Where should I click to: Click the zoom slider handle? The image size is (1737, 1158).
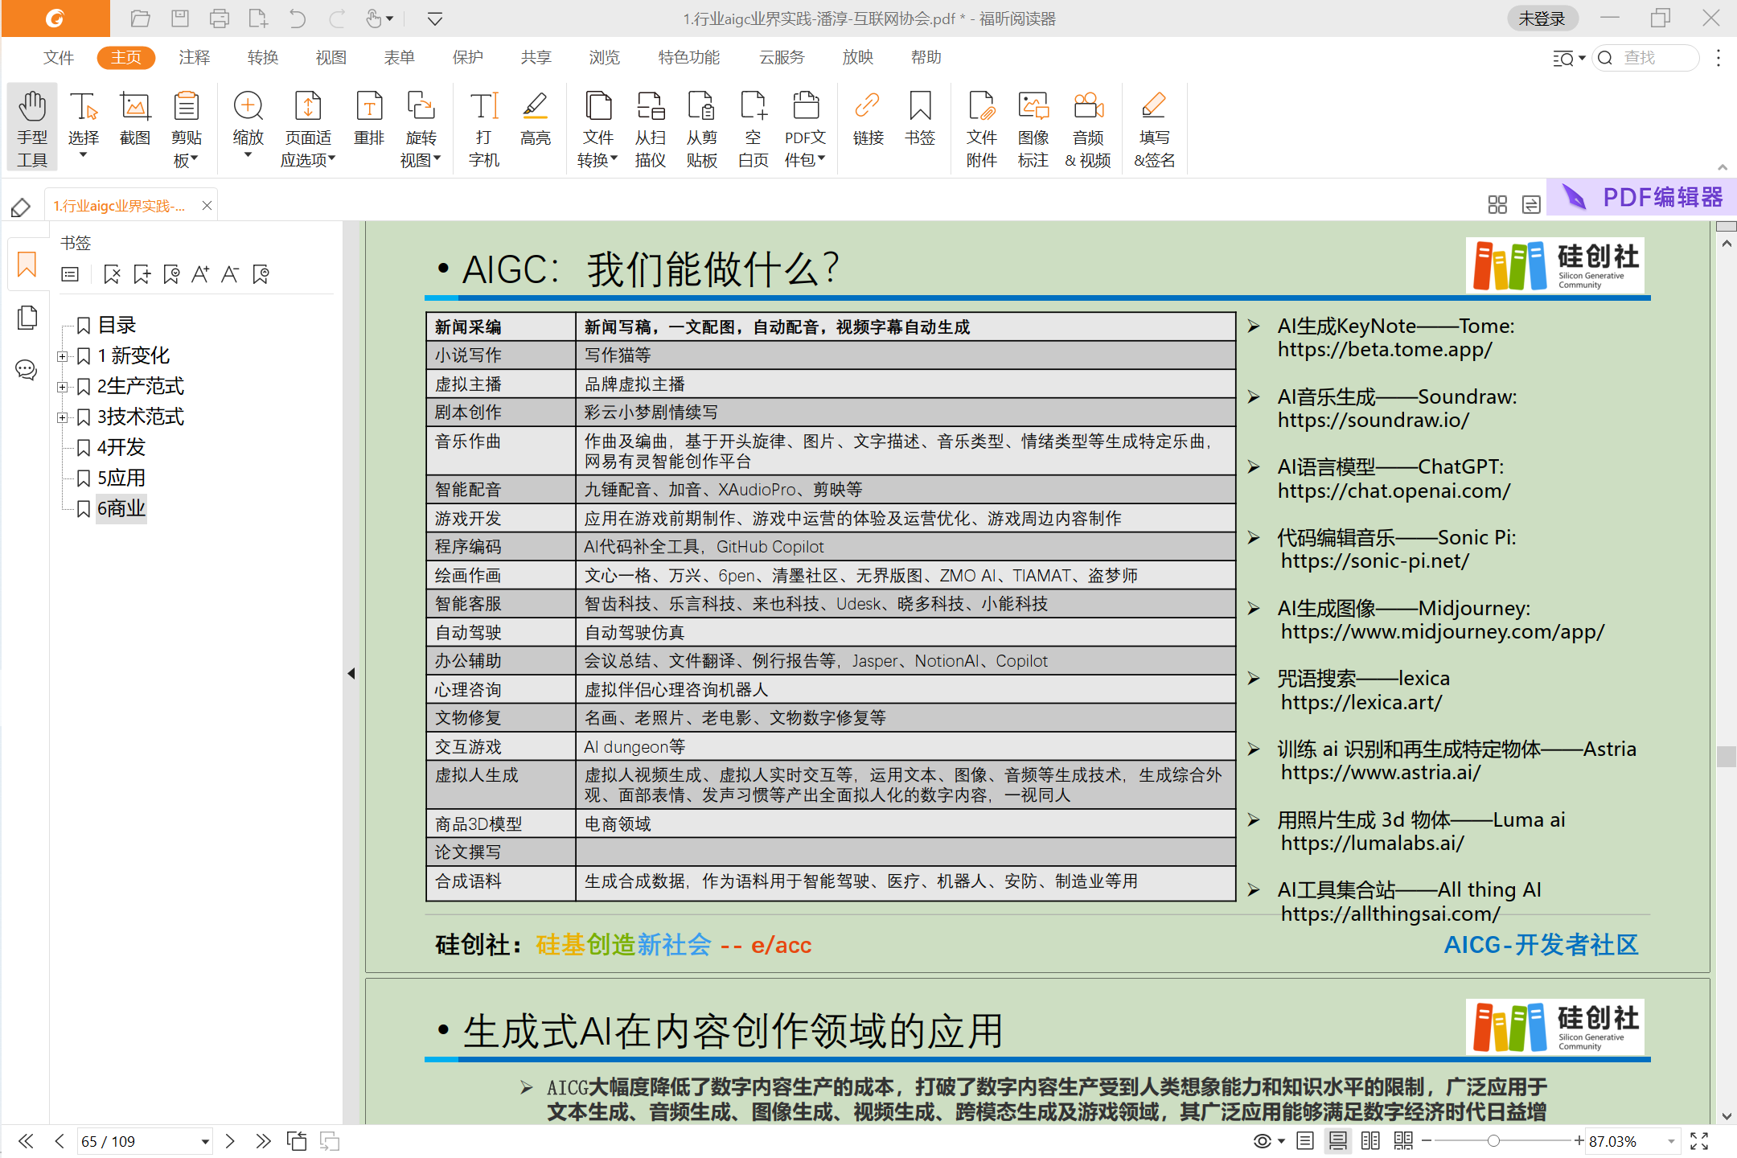(1493, 1140)
